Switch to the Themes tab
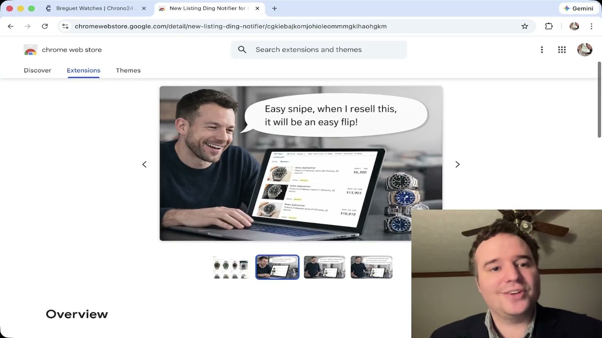 coord(128,70)
